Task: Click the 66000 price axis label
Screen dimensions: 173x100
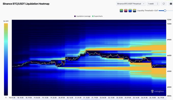Action: point(169,56)
